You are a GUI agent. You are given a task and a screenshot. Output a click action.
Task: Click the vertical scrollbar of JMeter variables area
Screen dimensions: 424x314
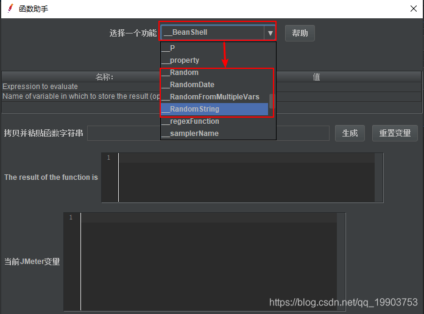[341, 262]
